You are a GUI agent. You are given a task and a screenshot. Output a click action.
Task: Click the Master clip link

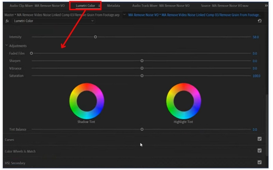[x=62, y=15]
